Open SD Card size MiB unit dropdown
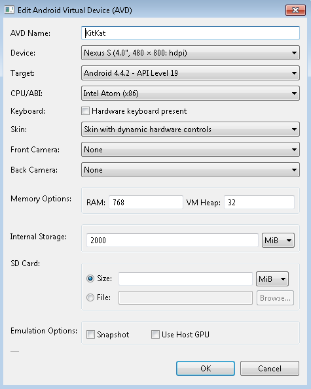The image size is (311, 389). 272,279
